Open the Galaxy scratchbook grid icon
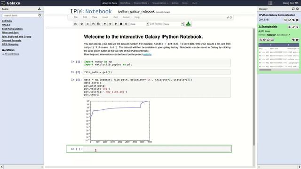The image size is (301, 169). [270, 3]
